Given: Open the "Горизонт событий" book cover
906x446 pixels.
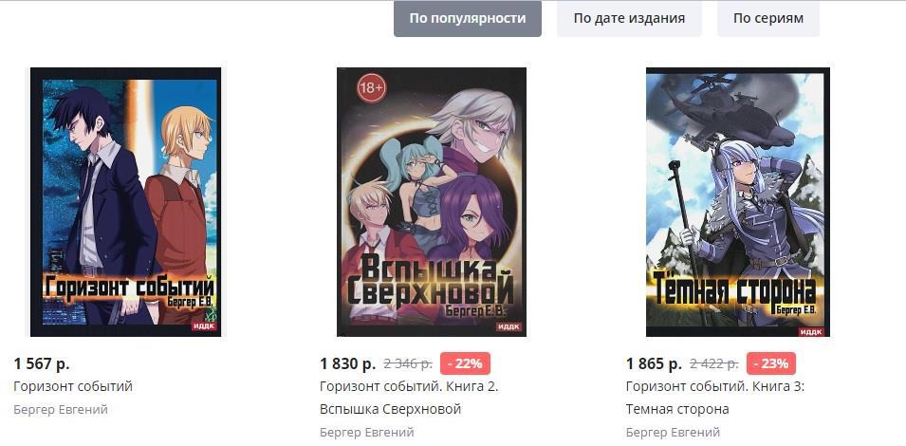Looking at the screenshot, I should [x=125, y=201].
